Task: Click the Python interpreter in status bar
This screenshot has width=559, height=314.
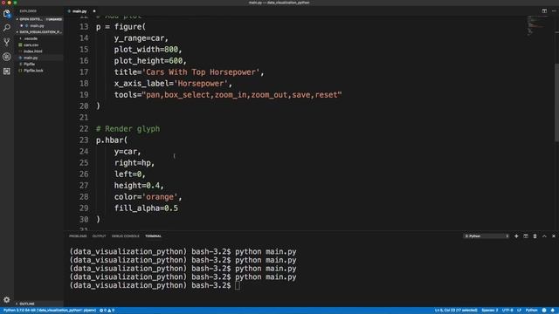Action: tap(50, 311)
